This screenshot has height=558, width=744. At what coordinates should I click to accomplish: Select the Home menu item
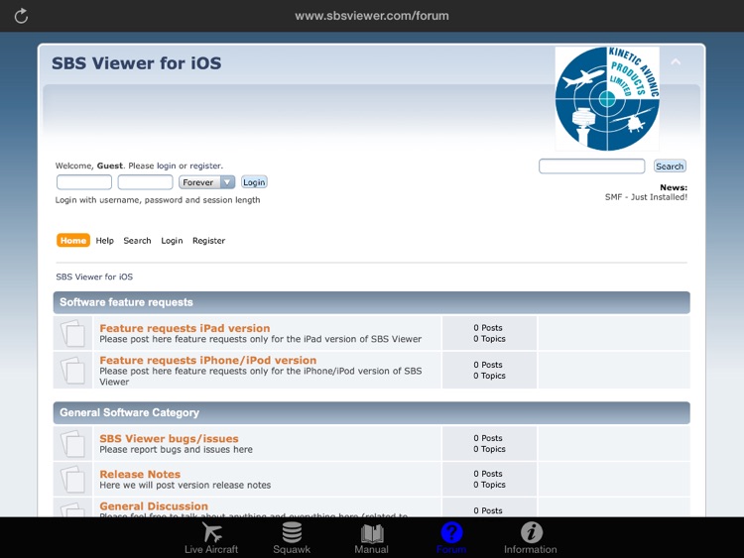(x=73, y=241)
